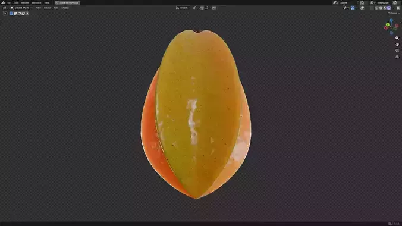402x226 pixels.
Task: Open the viewport Add menu
Action: coord(56,8)
